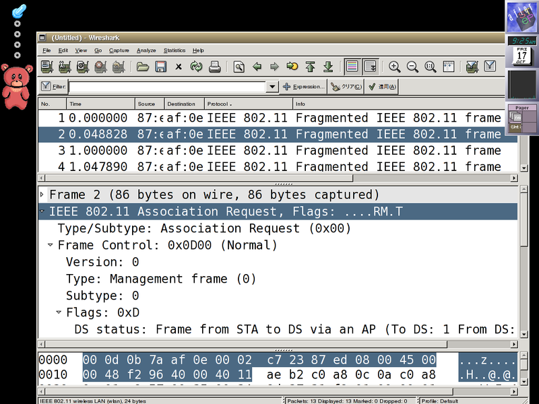Click the wharf calendar showing Fri 17
The height and width of the screenshot is (404, 539).
click(521, 56)
